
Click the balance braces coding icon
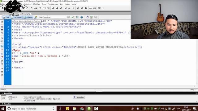point(2,41)
